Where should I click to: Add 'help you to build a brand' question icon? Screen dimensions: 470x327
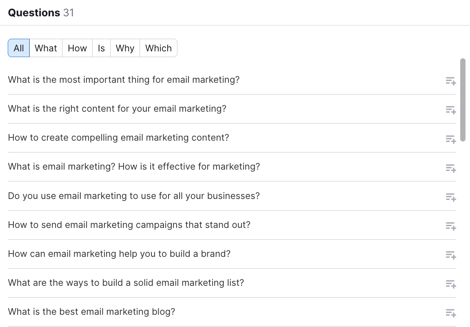pyautogui.click(x=450, y=255)
